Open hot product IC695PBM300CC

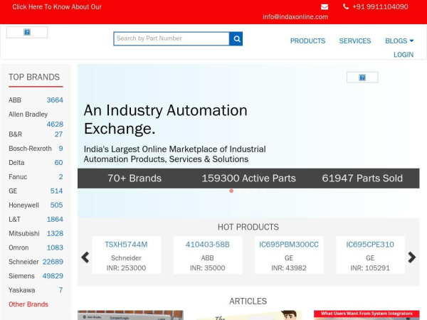pos(289,245)
